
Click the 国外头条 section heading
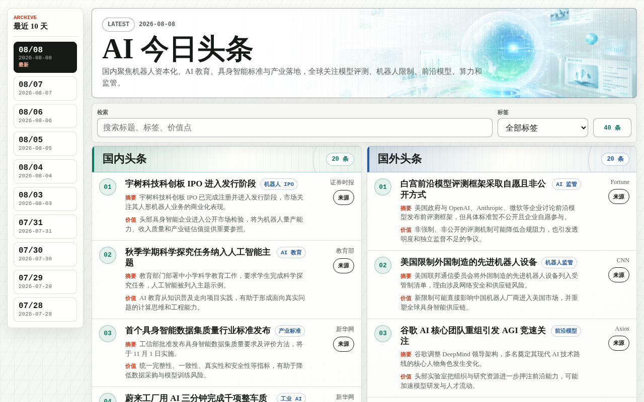pyautogui.click(x=399, y=159)
